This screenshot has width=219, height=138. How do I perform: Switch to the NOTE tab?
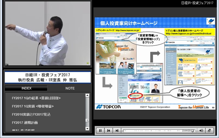[x=70, y=88]
